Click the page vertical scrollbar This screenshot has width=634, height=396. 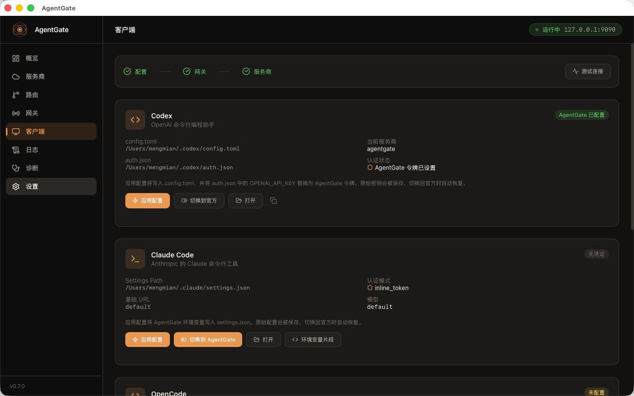pyautogui.click(x=632, y=136)
